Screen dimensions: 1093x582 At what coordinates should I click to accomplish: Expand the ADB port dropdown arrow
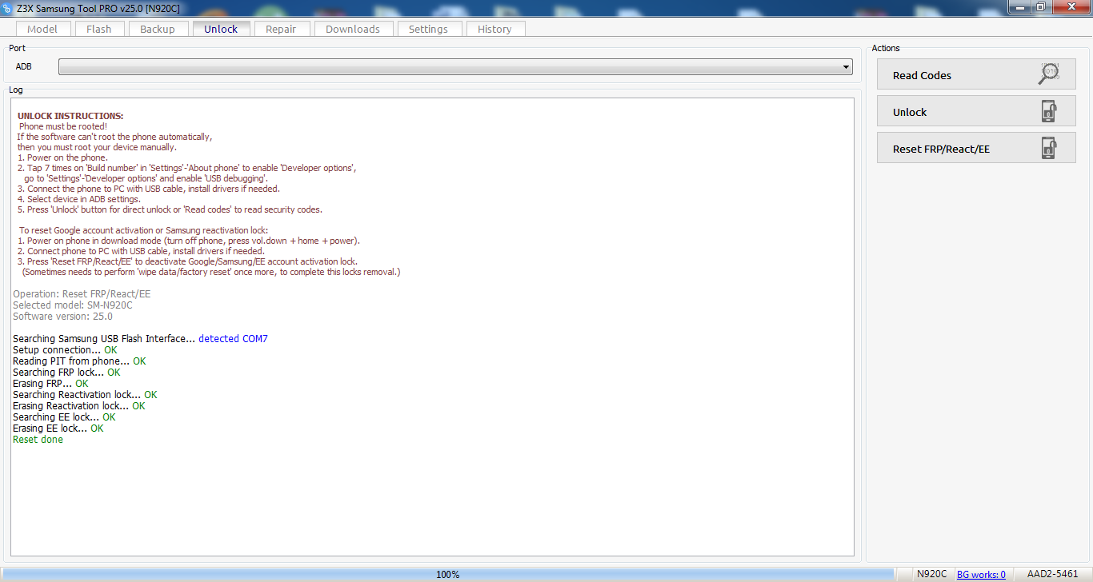point(847,67)
